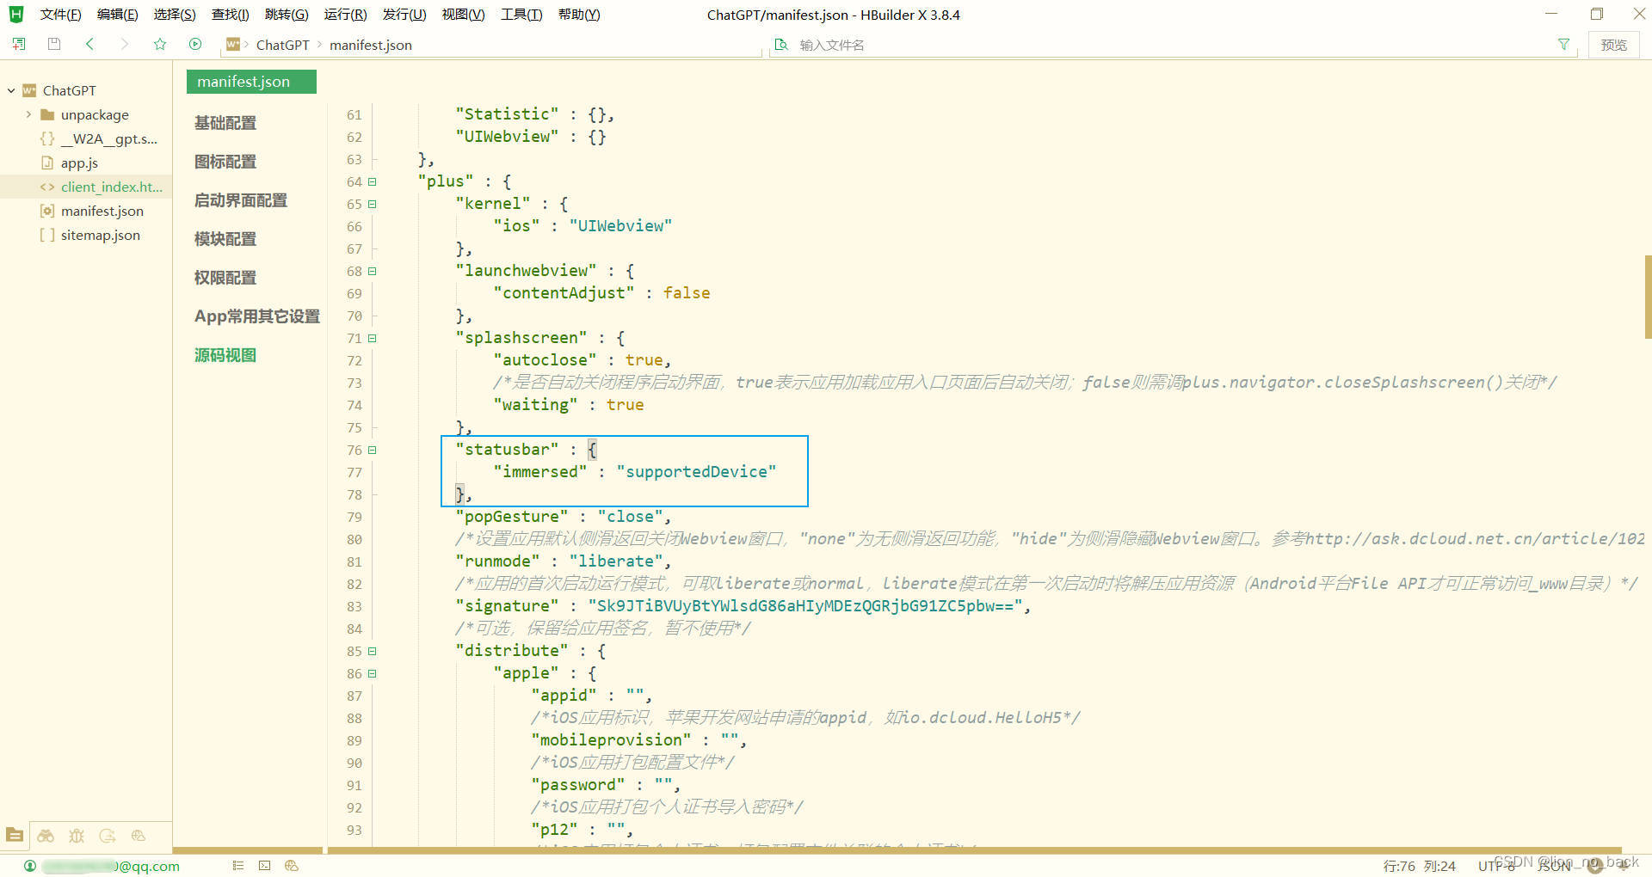Image resolution: width=1652 pixels, height=877 pixels.
Task: Collapse the ChatGPT project tree
Action: [11, 90]
